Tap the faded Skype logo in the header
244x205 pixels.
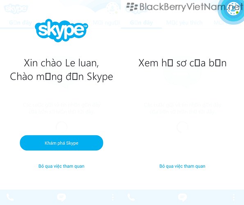coord(16,9)
